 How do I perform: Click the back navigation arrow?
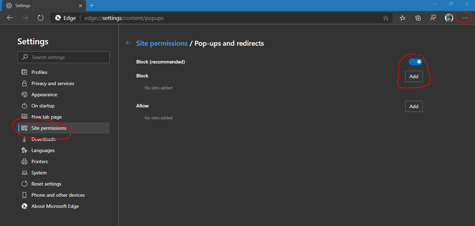9,18
